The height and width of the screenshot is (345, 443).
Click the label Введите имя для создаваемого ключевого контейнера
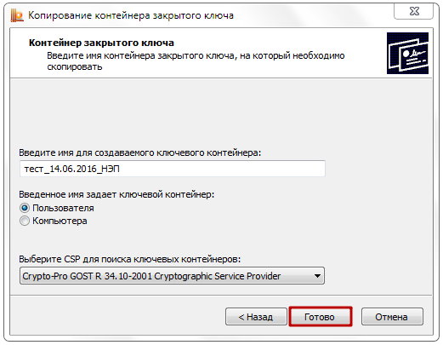coord(140,152)
